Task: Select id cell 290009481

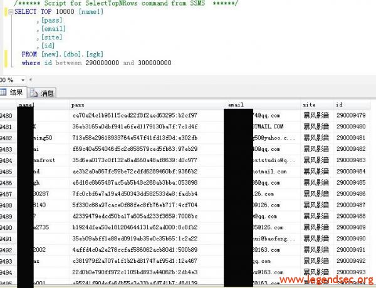Action: (351, 138)
